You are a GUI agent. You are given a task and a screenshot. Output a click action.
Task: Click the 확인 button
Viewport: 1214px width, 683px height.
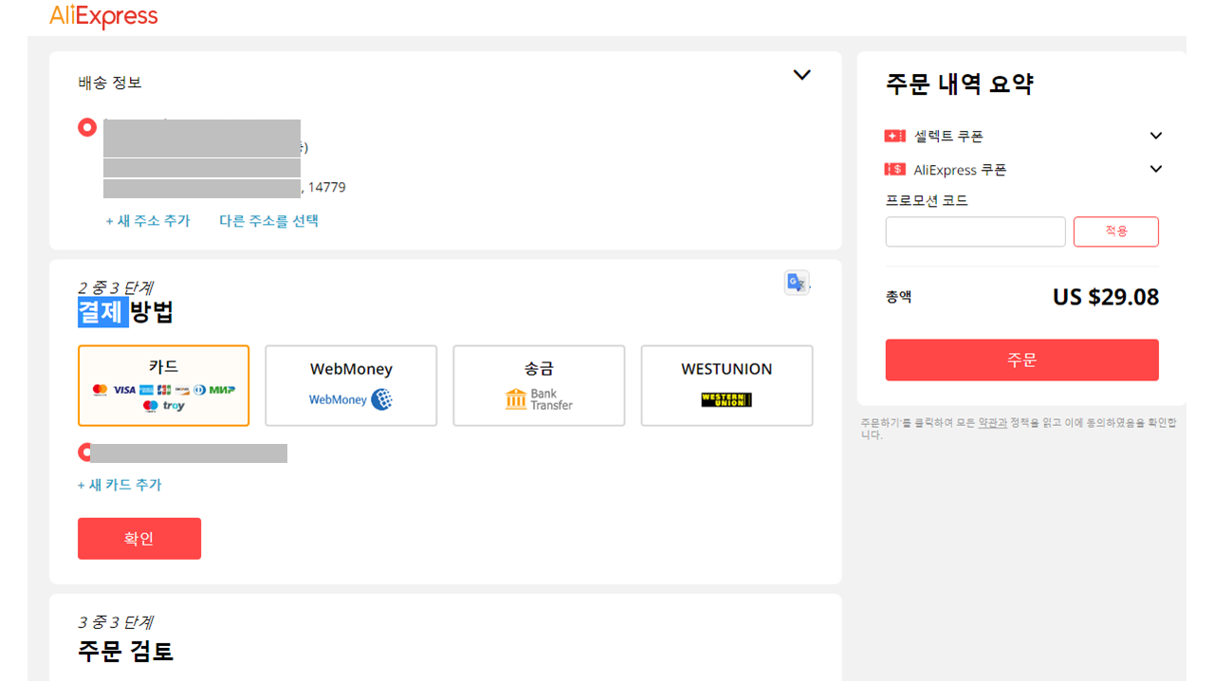[x=139, y=539]
